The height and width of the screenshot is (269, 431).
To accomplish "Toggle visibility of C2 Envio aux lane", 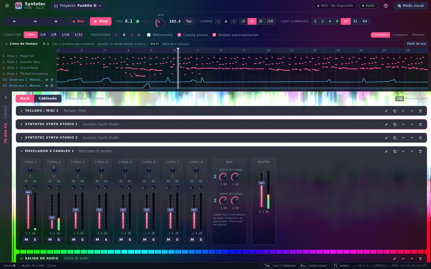I will pyautogui.click(x=47, y=86).
